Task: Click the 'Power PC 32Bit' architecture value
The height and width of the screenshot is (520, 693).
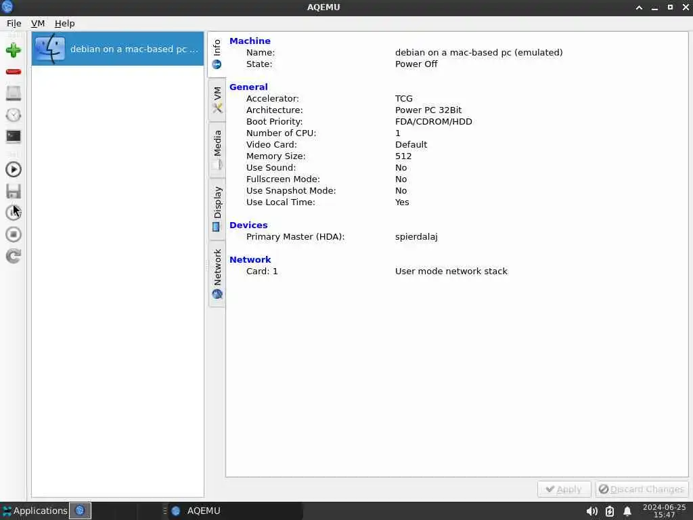Action: 428,110
